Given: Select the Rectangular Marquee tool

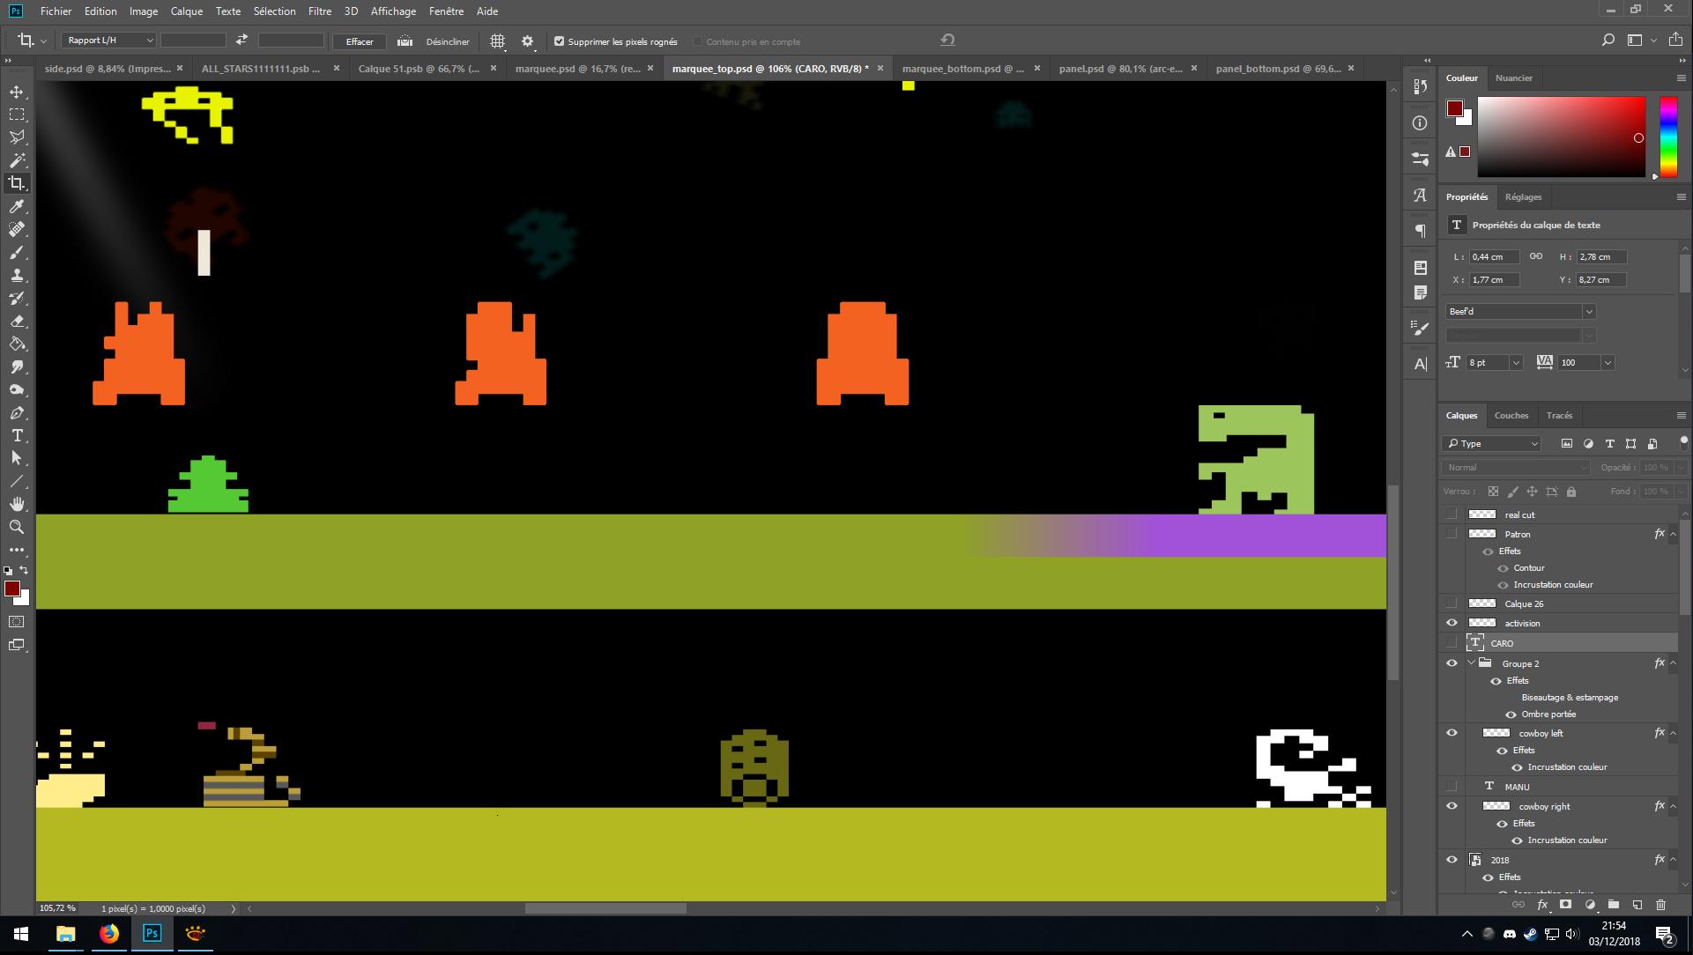Looking at the screenshot, I should (x=17, y=115).
